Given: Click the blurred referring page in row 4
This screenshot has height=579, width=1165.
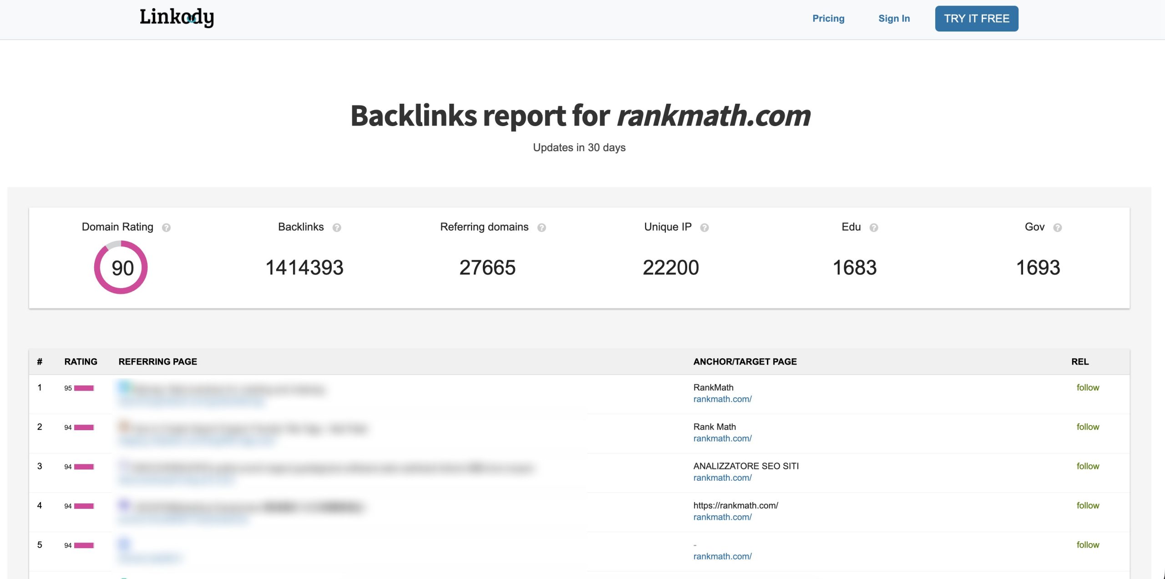Looking at the screenshot, I should (241, 512).
